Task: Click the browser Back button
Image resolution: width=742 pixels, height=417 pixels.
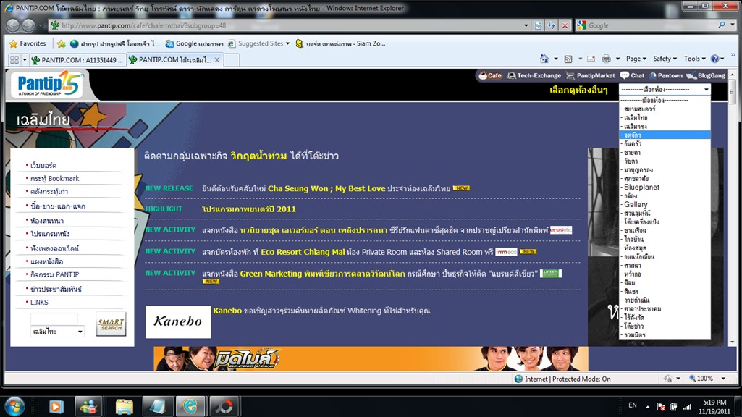Action: 13,25
